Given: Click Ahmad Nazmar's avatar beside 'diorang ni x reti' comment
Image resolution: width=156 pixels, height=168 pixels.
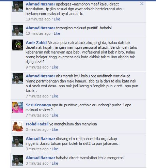Looking at the screenshot, I should (18, 141).
